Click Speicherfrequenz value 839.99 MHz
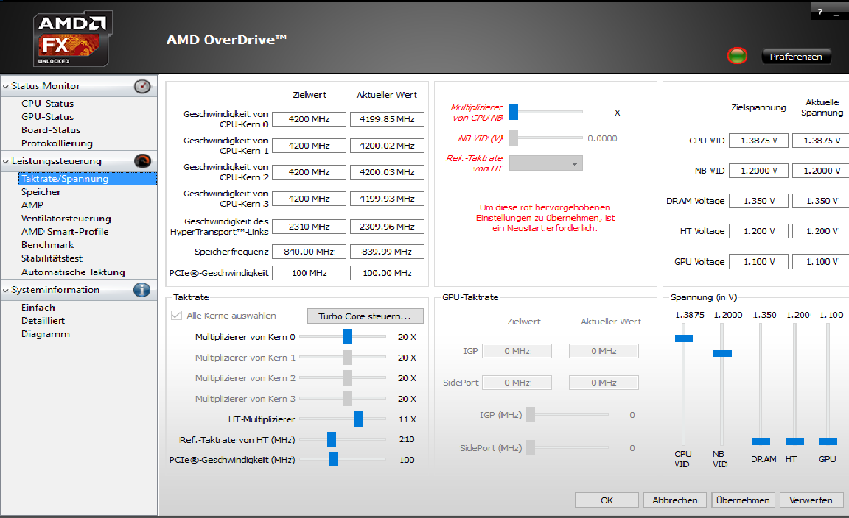This screenshot has height=518, width=849. (387, 252)
